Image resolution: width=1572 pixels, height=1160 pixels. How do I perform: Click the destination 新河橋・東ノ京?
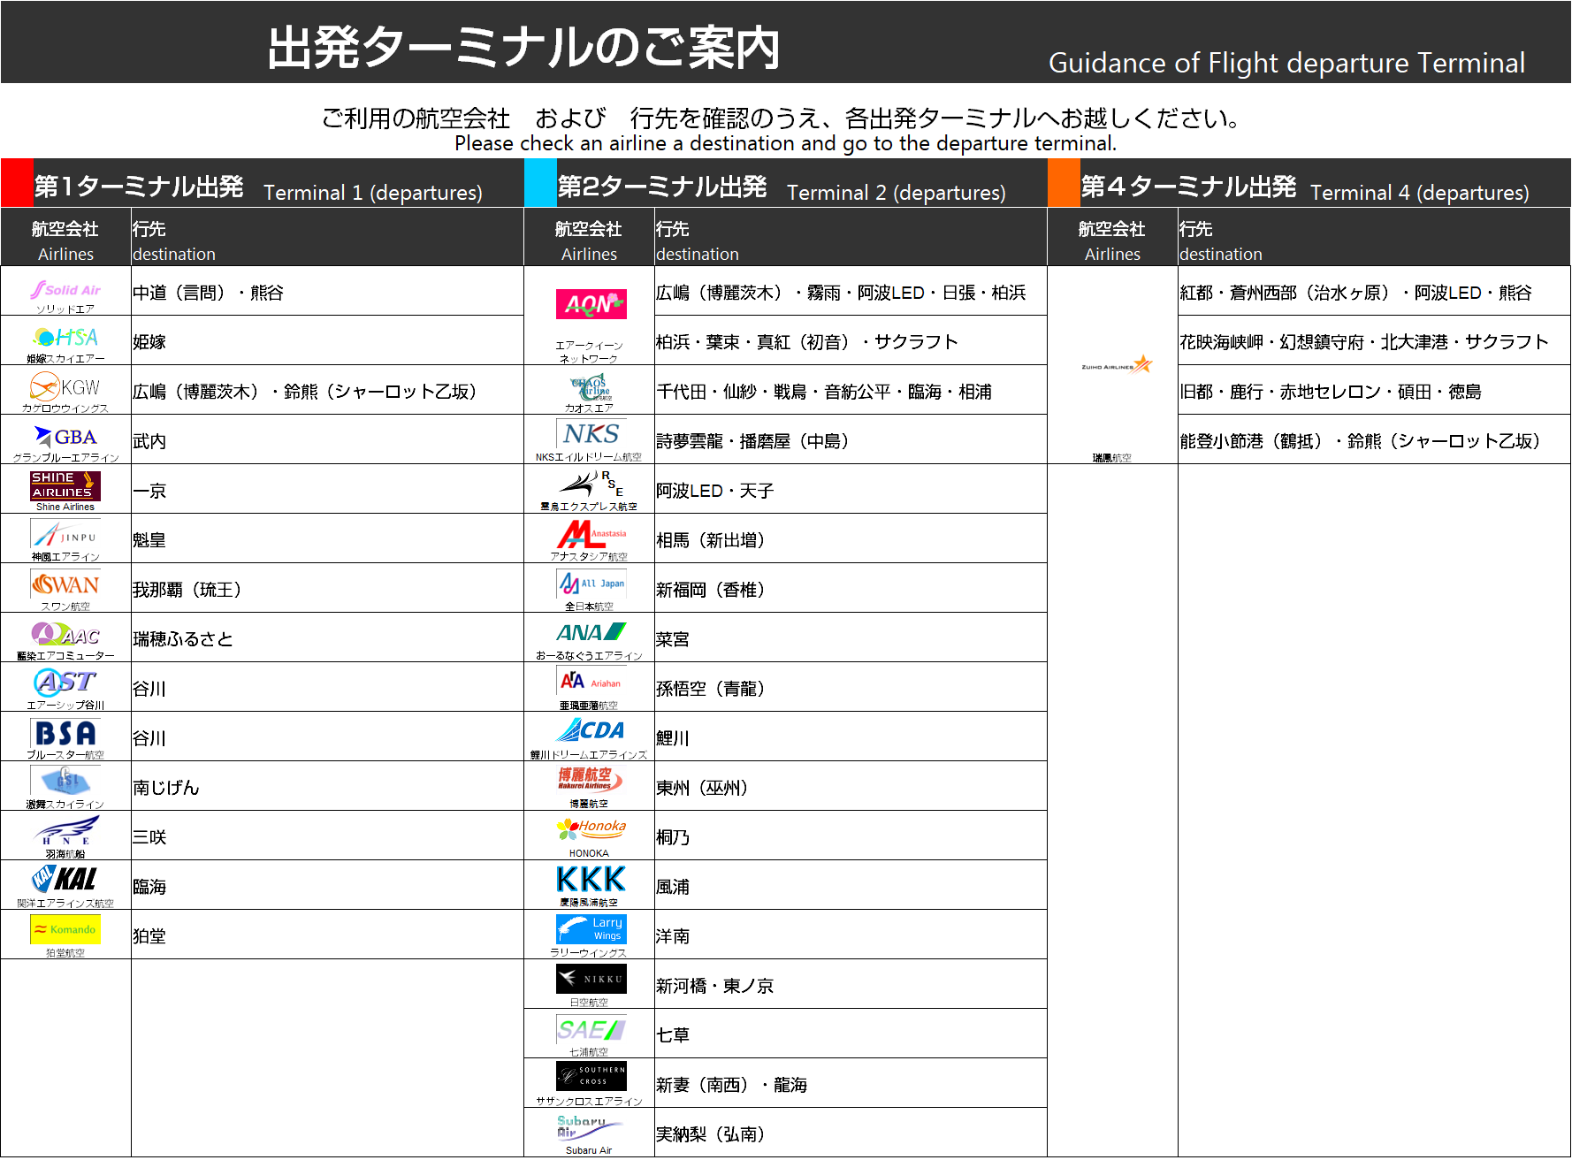pos(715,986)
